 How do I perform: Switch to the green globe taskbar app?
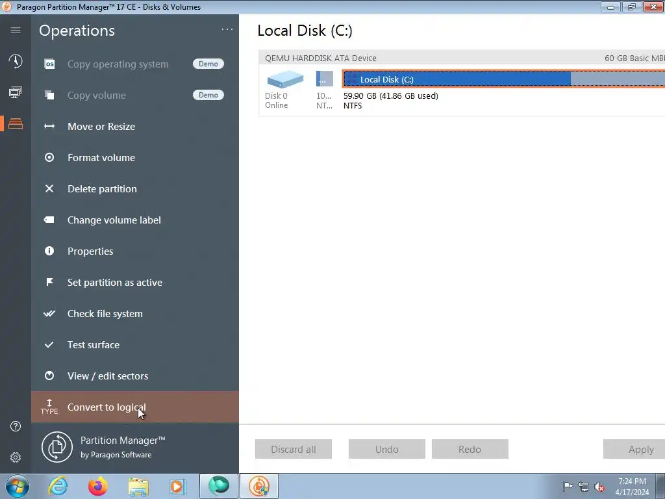tap(218, 486)
